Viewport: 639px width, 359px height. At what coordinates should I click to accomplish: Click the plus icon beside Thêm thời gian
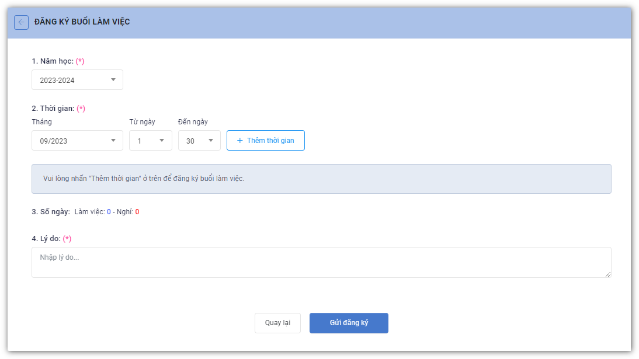[239, 141]
